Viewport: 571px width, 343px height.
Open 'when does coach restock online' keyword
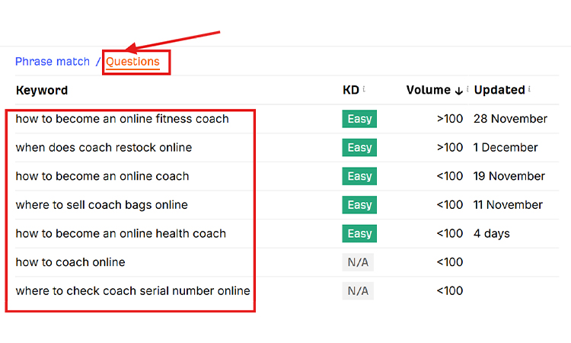click(x=104, y=147)
